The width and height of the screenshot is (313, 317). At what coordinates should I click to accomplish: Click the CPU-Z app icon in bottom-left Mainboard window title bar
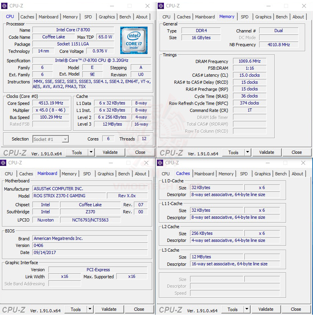(3, 162)
